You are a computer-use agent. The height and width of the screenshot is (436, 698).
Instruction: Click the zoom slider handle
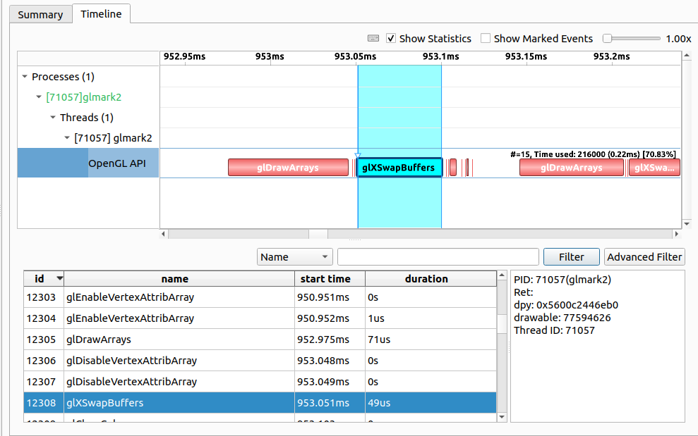point(607,39)
